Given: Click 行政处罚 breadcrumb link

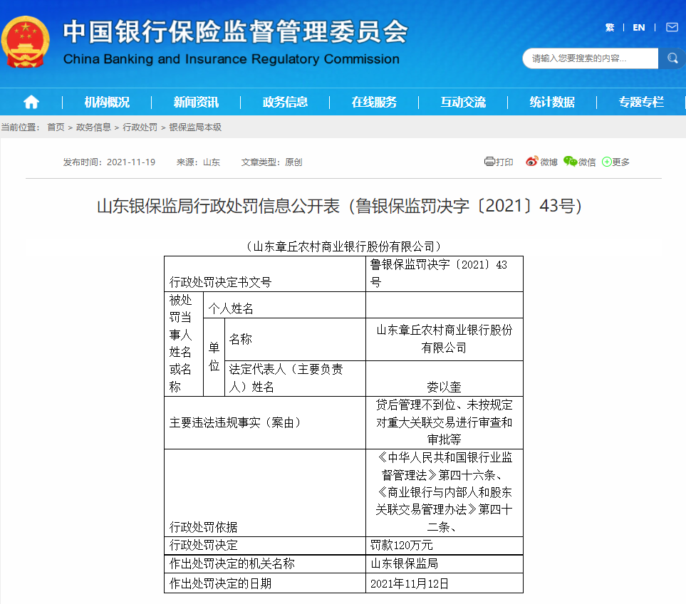Looking at the screenshot, I should click(140, 127).
